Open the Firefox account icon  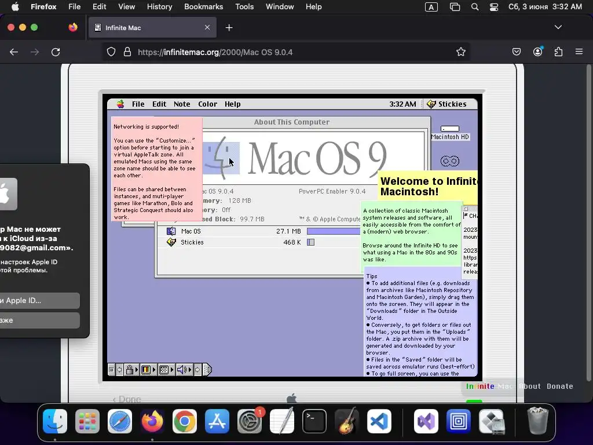click(538, 52)
